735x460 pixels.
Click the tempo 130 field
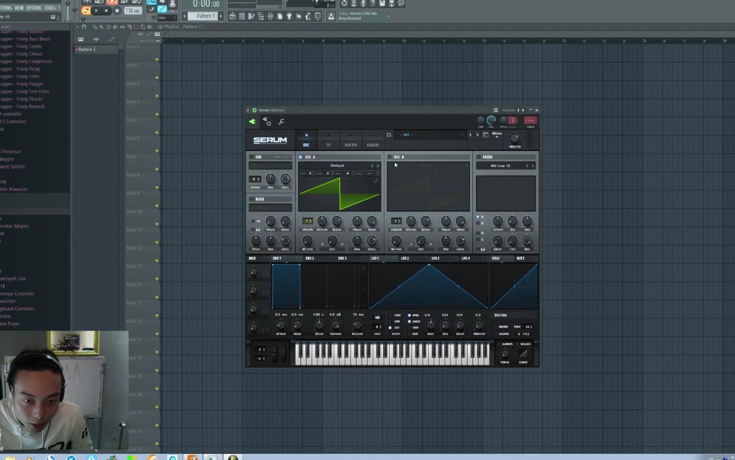tap(133, 11)
